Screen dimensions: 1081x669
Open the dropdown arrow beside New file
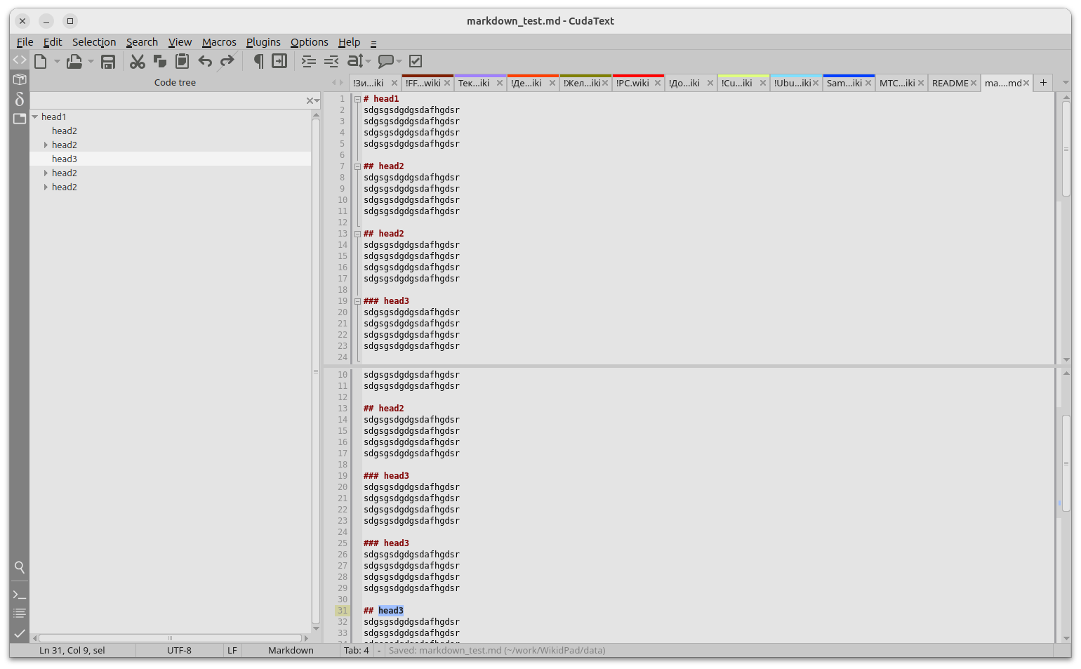pyautogui.click(x=57, y=62)
